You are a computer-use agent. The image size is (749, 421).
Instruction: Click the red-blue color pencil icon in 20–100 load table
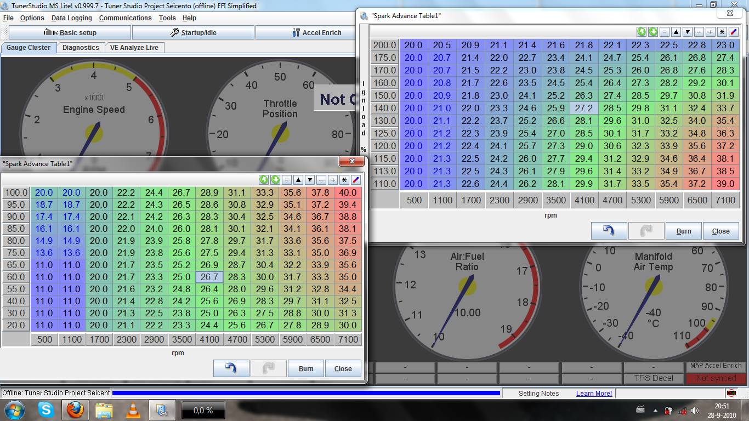point(356,179)
